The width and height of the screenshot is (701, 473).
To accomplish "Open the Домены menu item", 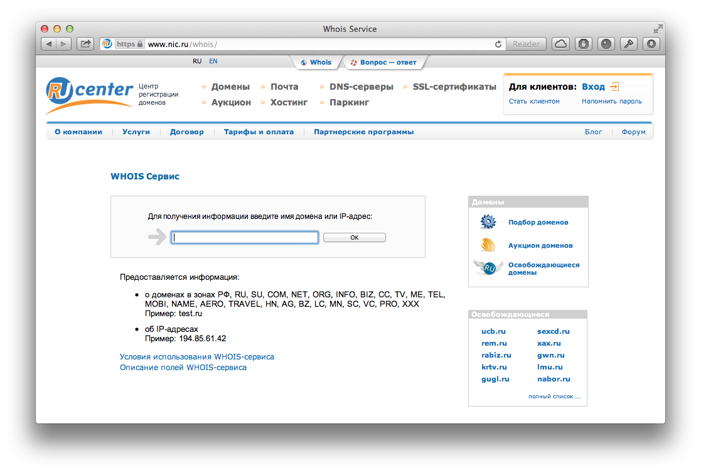I will tap(230, 87).
